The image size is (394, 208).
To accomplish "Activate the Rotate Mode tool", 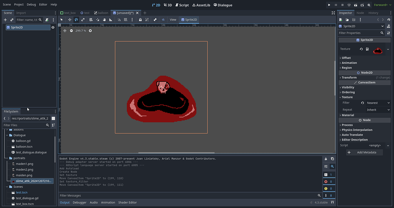I will (77, 20).
